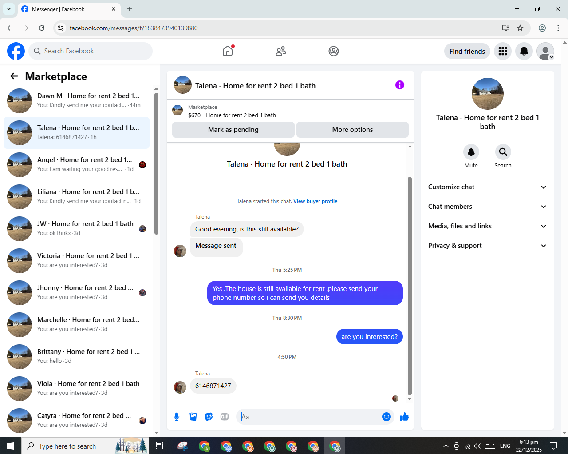The image size is (568, 454).
Task: Show hidden system tray icons chevron
Action: [x=446, y=446]
